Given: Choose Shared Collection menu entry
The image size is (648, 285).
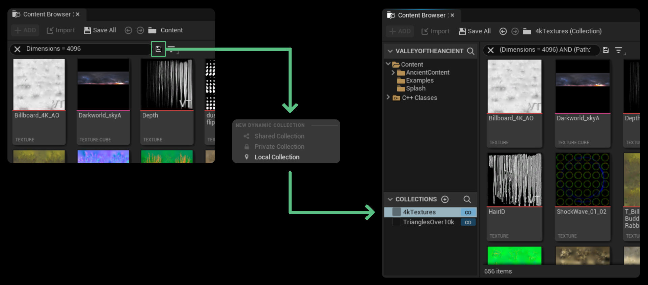Looking at the screenshot, I should [279, 136].
